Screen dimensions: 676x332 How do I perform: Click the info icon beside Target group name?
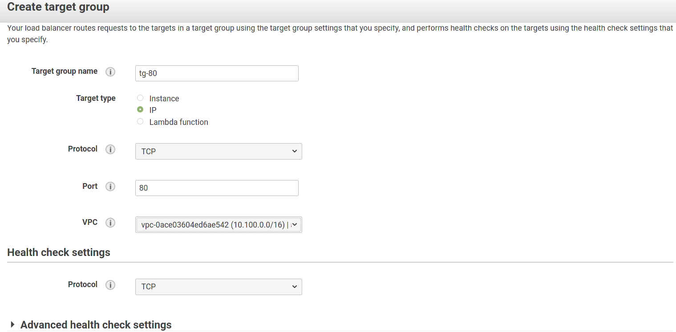[x=110, y=72]
